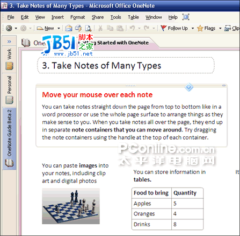Viewport: 240px width, 236px height.
Task: Click the Print Preview magnifier icon
Action: (88, 28)
